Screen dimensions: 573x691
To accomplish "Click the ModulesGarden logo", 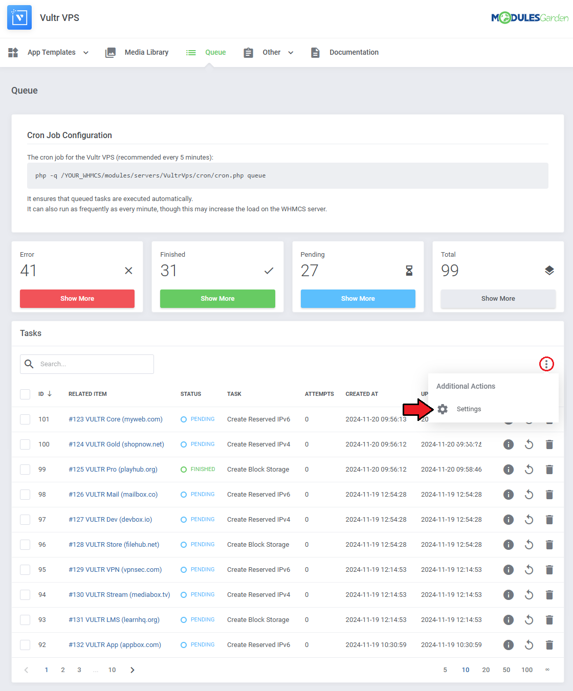I will click(x=530, y=18).
